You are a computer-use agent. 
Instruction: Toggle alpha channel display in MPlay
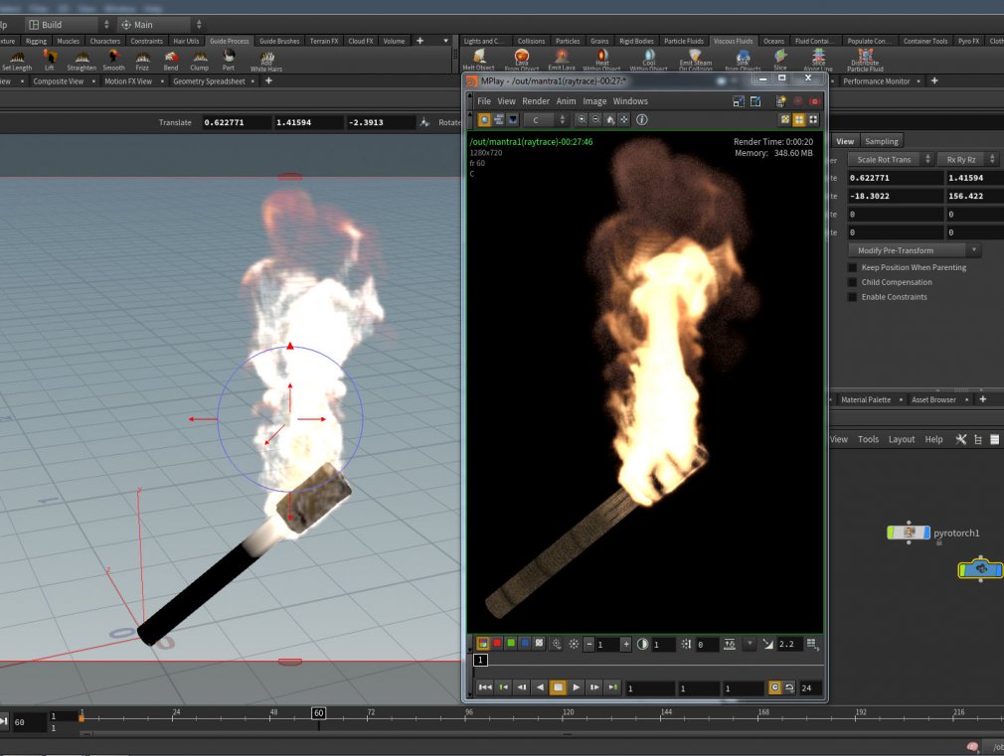[539, 644]
